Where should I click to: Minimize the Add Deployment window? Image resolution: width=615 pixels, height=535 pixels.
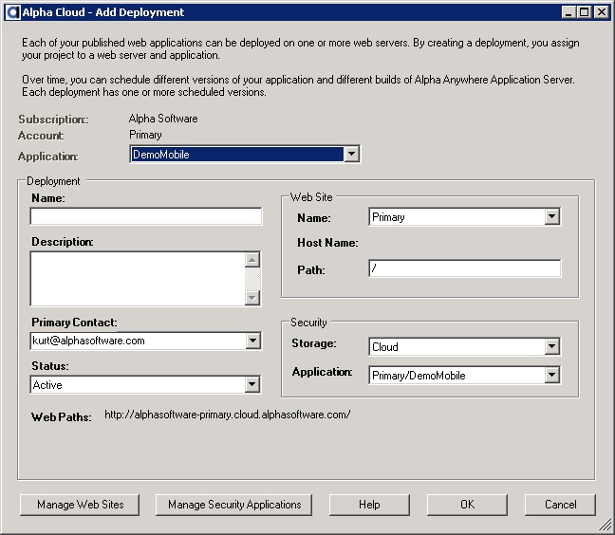pos(568,12)
